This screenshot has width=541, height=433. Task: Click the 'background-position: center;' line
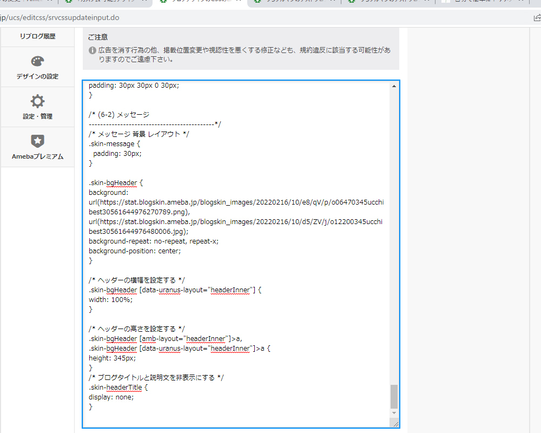135,251
